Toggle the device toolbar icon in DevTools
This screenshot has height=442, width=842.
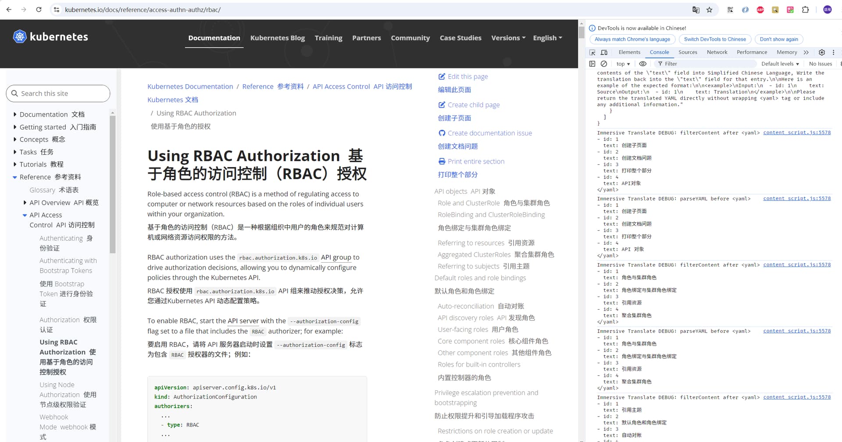pos(604,52)
